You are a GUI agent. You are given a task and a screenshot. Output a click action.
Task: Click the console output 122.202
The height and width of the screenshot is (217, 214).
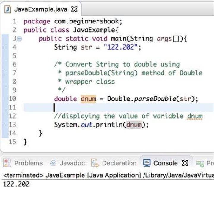(x=16, y=184)
